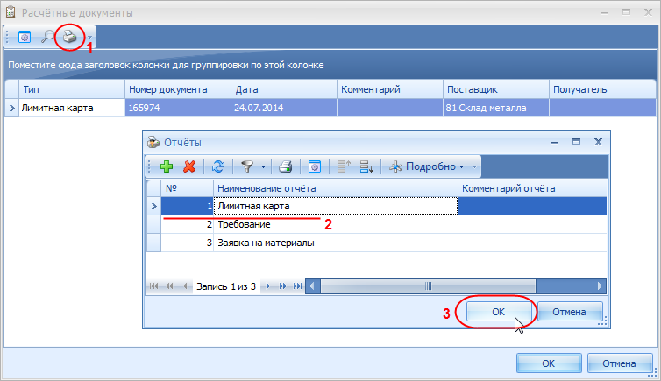Image resolution: width=661 pixels, height=381 pixels.
Task: Click the printer icon in Отчёты toolbar
Action: (x=286, y=166)
